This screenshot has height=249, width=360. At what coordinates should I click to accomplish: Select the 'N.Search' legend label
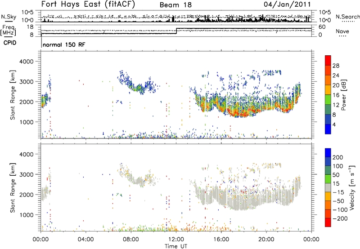pyautogui.click(x=347, y=17)
